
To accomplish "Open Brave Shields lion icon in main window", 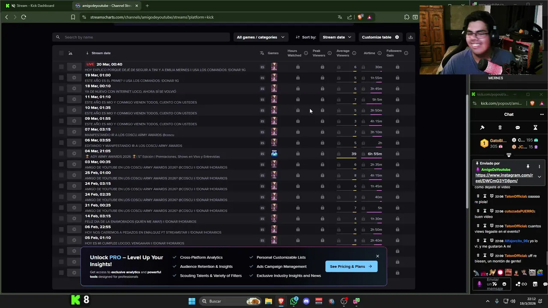I will coord(360,17).
